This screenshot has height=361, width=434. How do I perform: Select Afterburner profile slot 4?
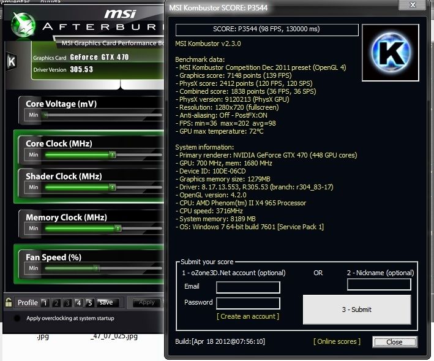pyautogui.click(x=78, y=303)
